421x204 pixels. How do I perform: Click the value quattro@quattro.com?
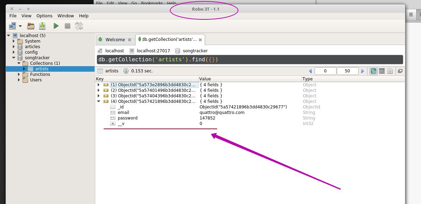[x=222, y=112]
